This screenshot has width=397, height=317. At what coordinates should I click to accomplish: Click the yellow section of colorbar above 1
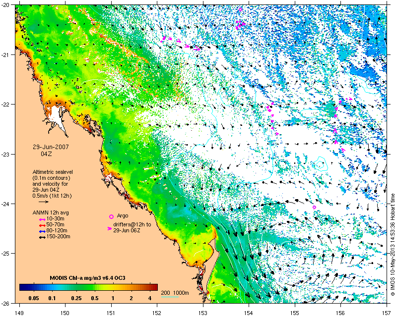pos(113,287)
